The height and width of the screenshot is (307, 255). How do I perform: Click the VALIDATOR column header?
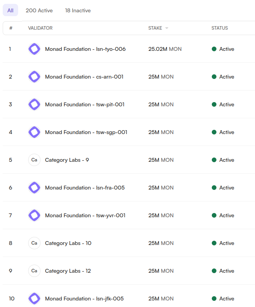pos(40,28)
